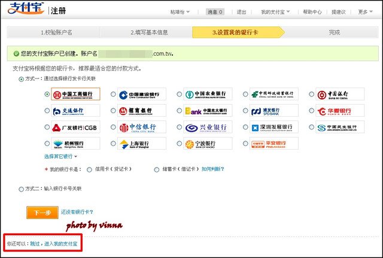Open 帮助中心 help center
This screenshot has height=258, width=383.
tap(312, 12)
